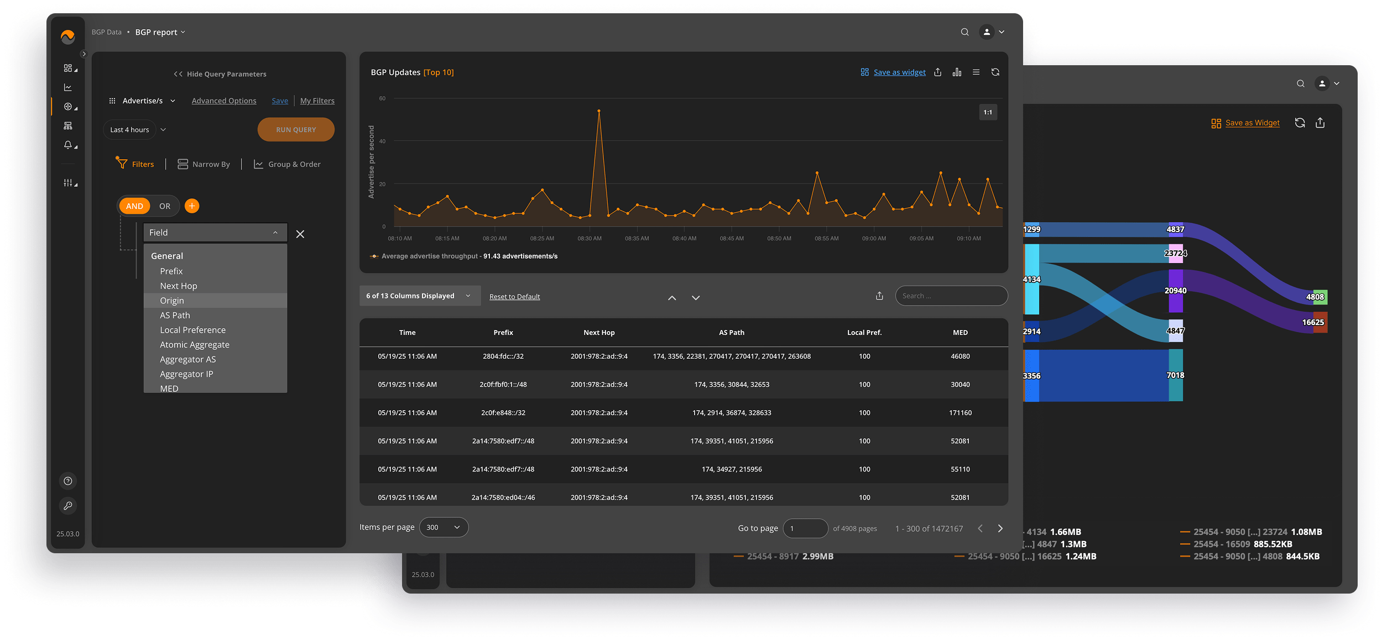The width and height of the screenshot is (1382, 640).
Task: Select AS Path from field list
Action: 216,315
